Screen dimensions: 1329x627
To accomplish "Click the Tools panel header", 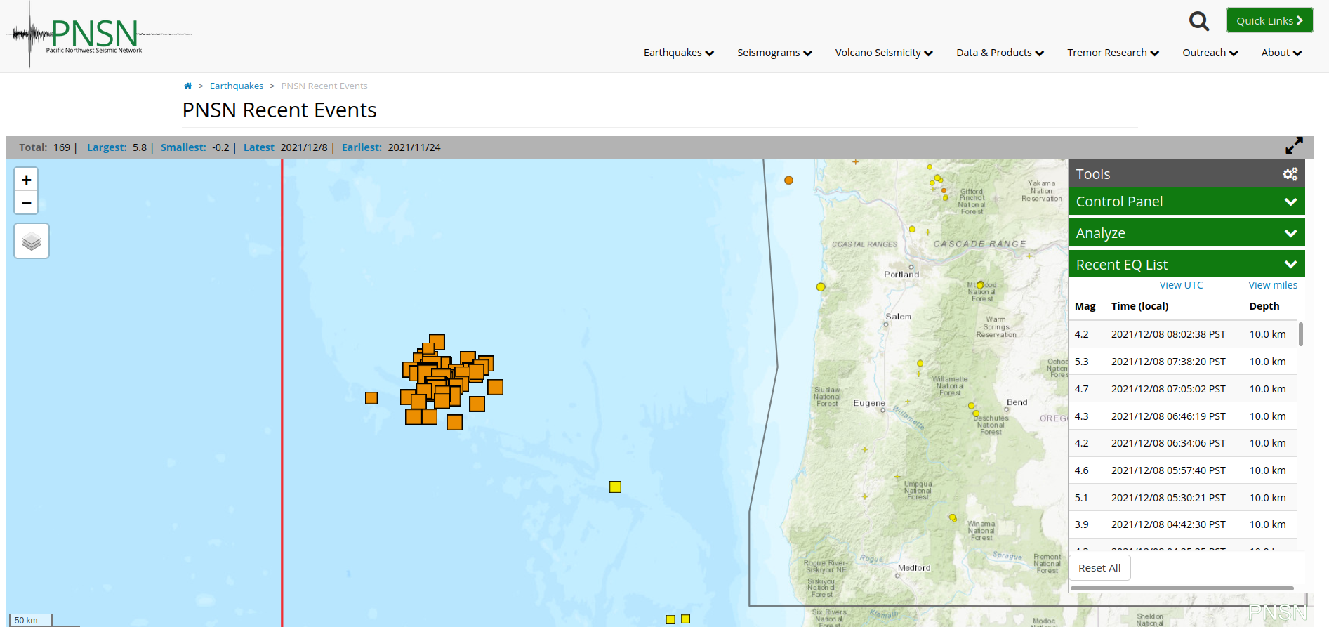I will point(1186,173).
